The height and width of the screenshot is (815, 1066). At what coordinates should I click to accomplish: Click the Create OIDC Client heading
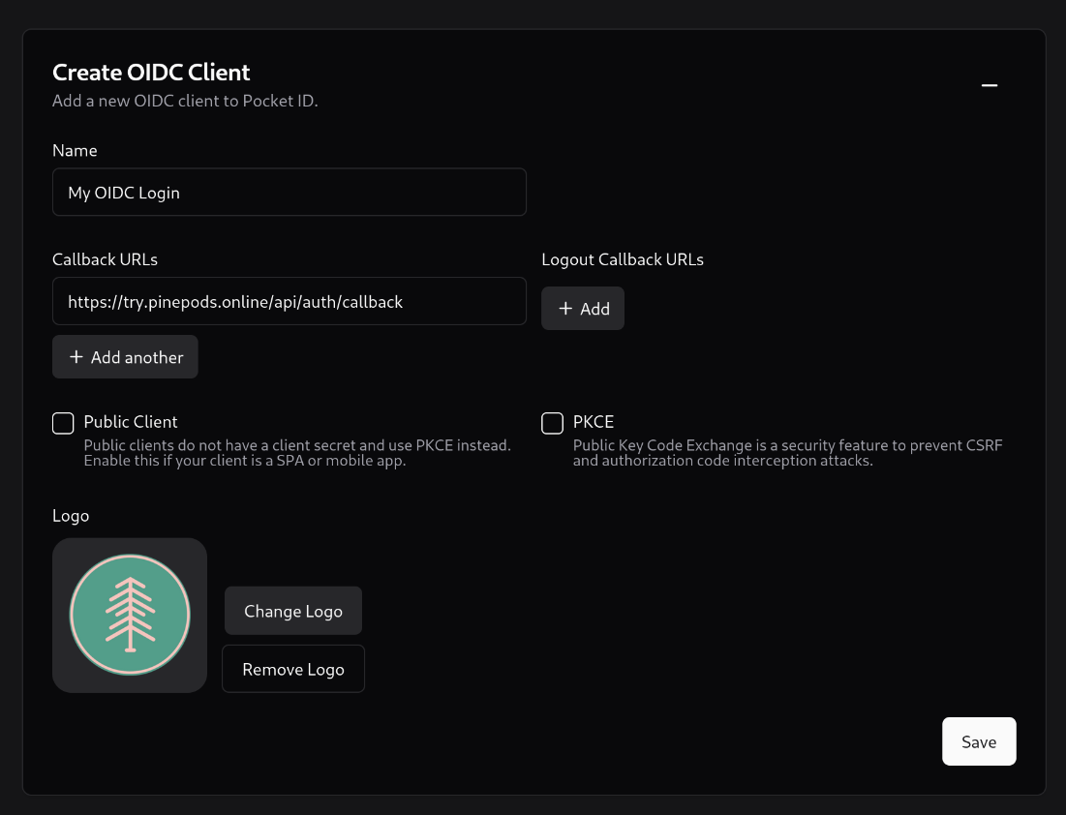(150, 72)
